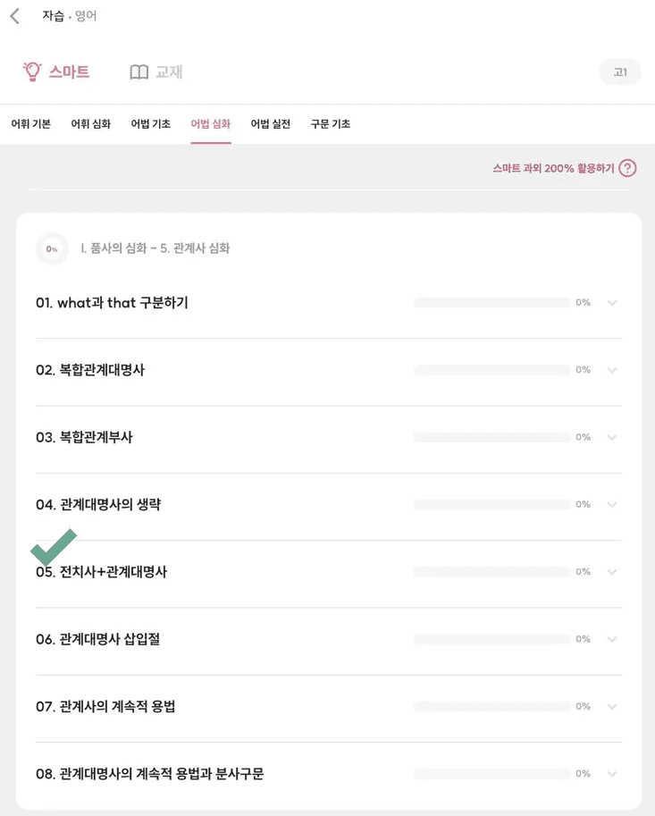Click the green checkmark on lesson 05
Viewport: 655px width, 816px height.
[53, 547]
